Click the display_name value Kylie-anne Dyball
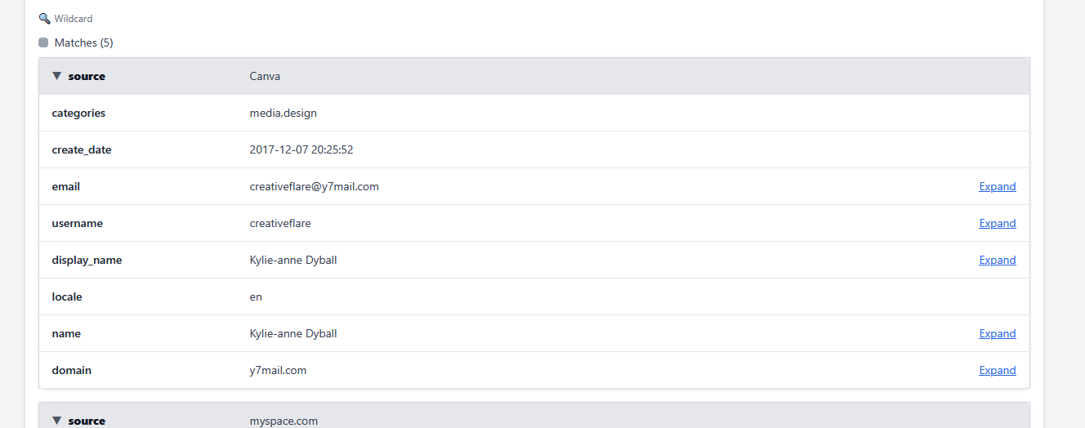Image resolution: width=1085 pixels, height=428 pixels. 292,261
